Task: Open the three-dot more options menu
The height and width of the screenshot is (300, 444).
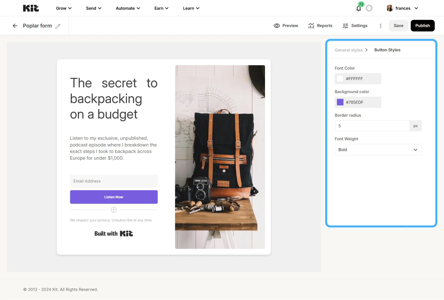Action: coord(380,26)
